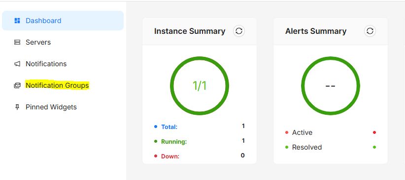Click the Notifications megaphone icon
Viewport: 405px width, 180px height.
click(17, 64)
